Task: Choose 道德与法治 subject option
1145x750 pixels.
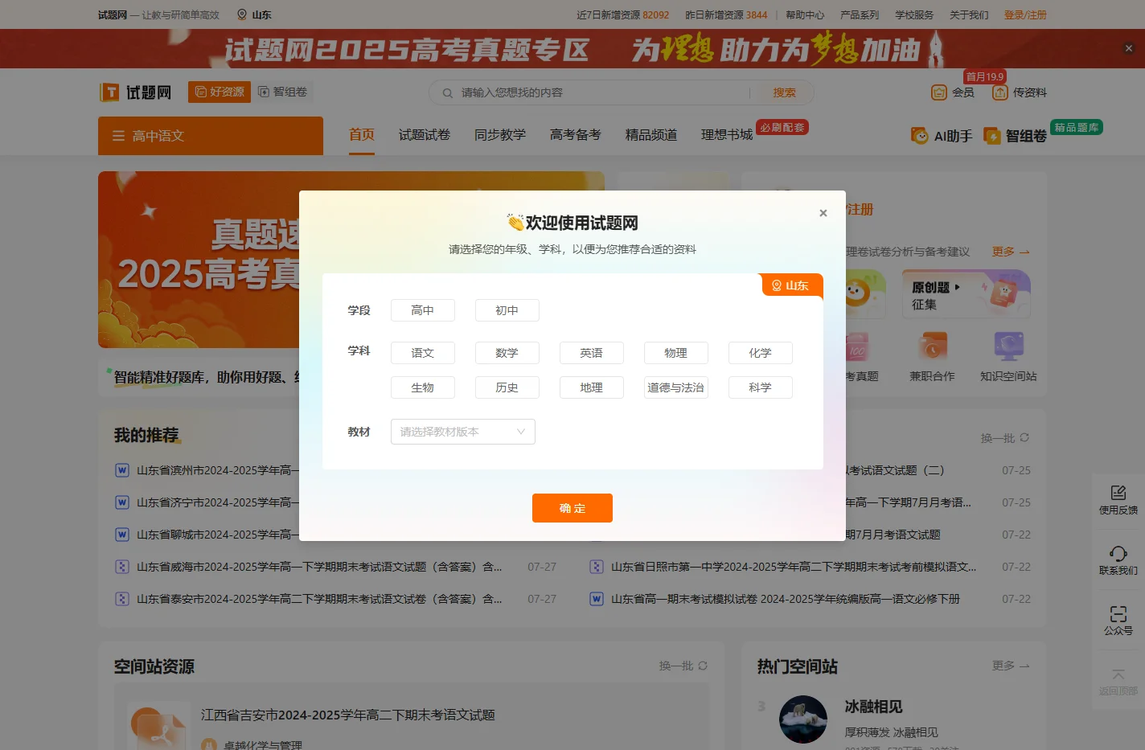Action: (675, 387)
